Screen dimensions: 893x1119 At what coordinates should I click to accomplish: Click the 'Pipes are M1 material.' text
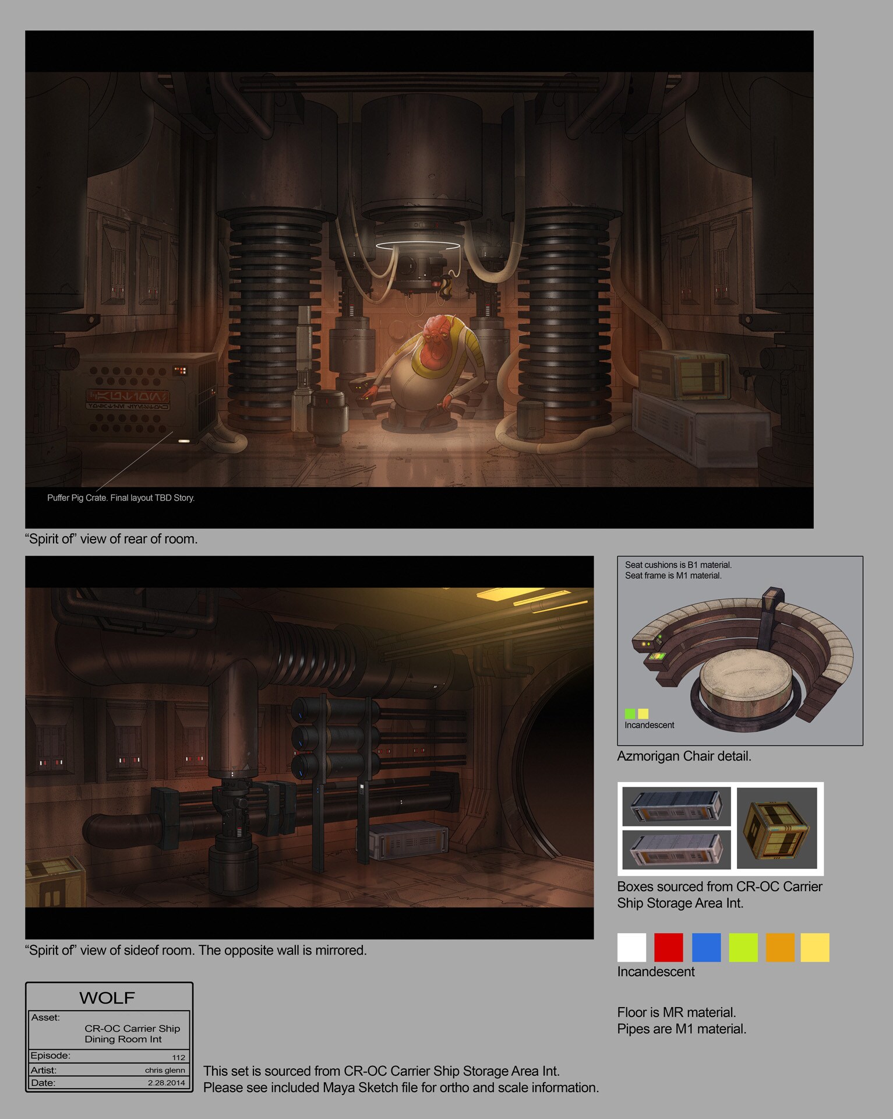682,1029
